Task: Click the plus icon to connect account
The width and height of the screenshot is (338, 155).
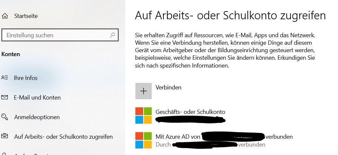Action: (143, 91)
